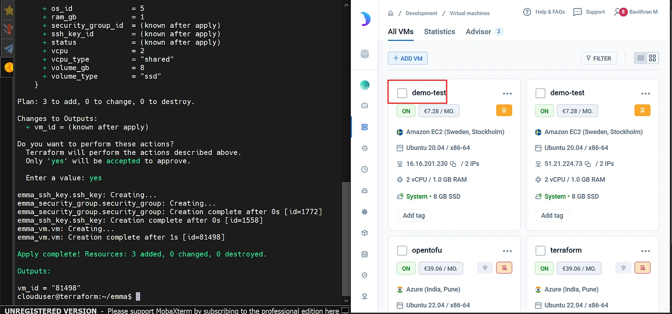Image resolution: width=672 pixels, height=314 pixels.
Task: Click the €7.28 / MO. price on first demo-test
Action: pos(439,111)
